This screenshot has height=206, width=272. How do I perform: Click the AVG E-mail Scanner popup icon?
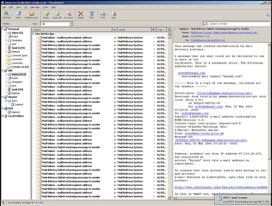(219, 199)
